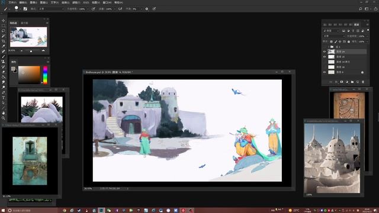Select the Rectangular Marquee tool
This screenshot has width=379, height=213.
tap(4, 25)
